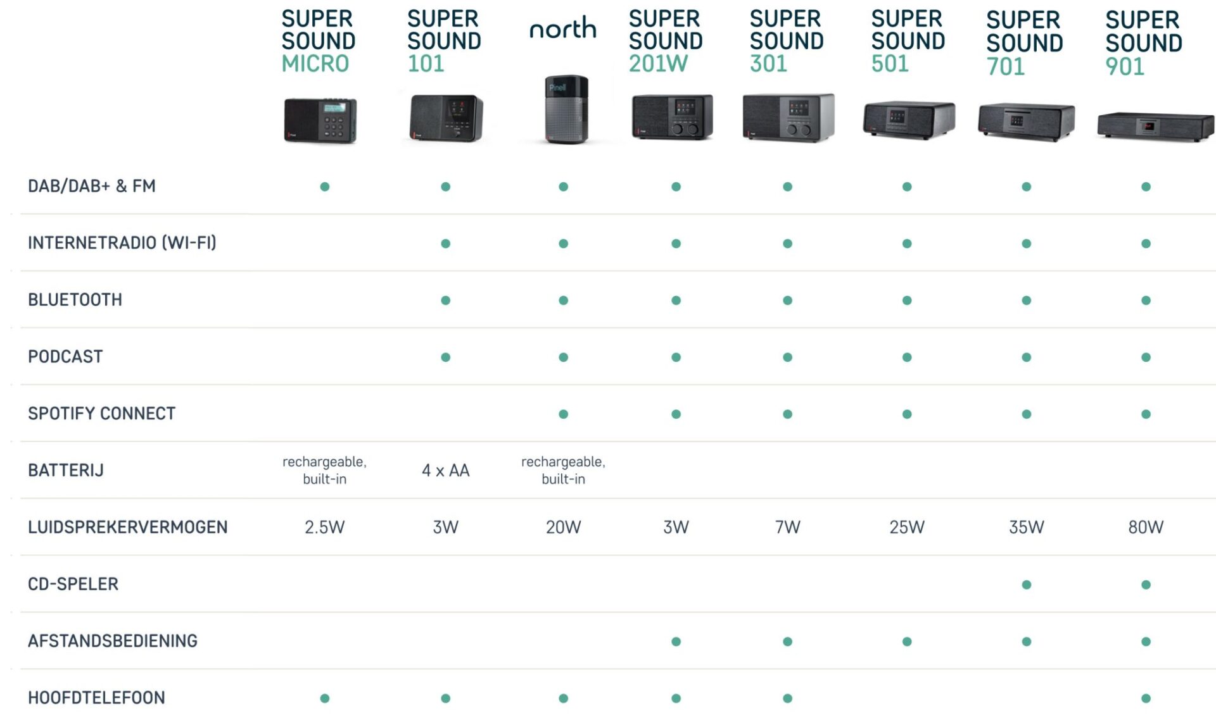Click DAB/DAB+ dot for Supersound Micro
This screenshot has height=725, width=1216.
coord(324,187)
